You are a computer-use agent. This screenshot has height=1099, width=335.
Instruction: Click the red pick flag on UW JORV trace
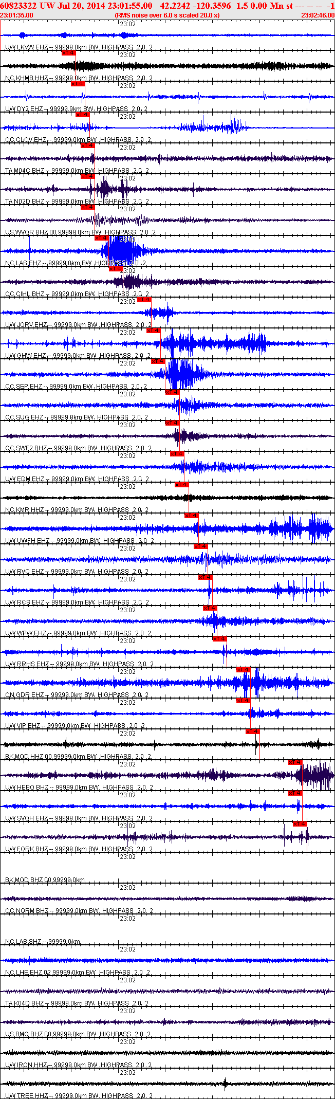click(144, 299)
